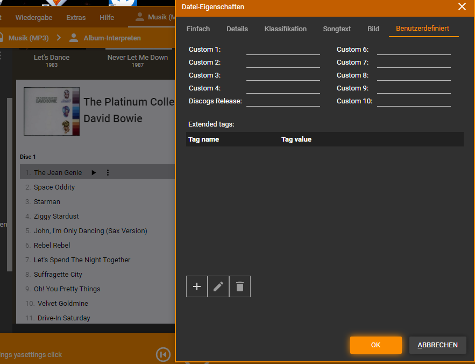Skip to previous track in player bar

(164, 354)
